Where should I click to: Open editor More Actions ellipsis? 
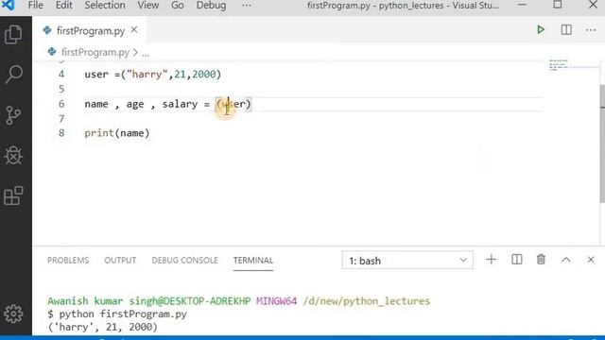pos(591,30)
